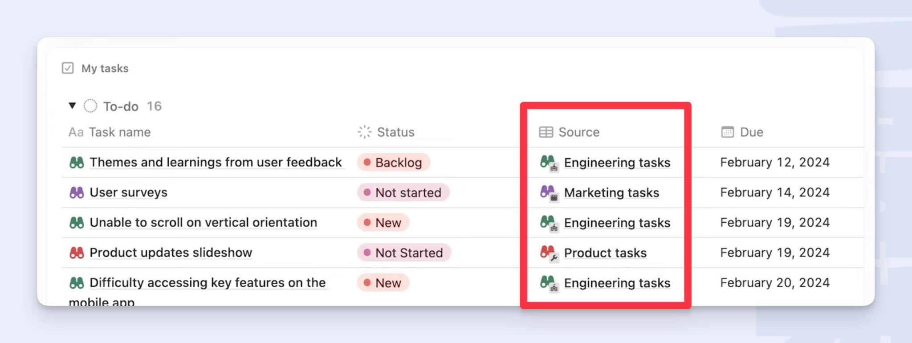Open the Task name column header menu
912x343 pixels.
[x=119, y=132]
